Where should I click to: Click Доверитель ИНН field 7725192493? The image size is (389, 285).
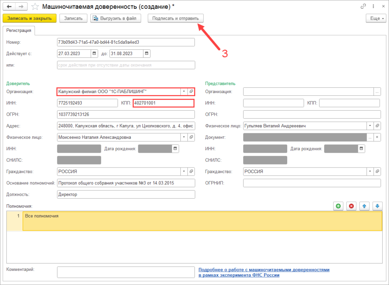[87, 103]
